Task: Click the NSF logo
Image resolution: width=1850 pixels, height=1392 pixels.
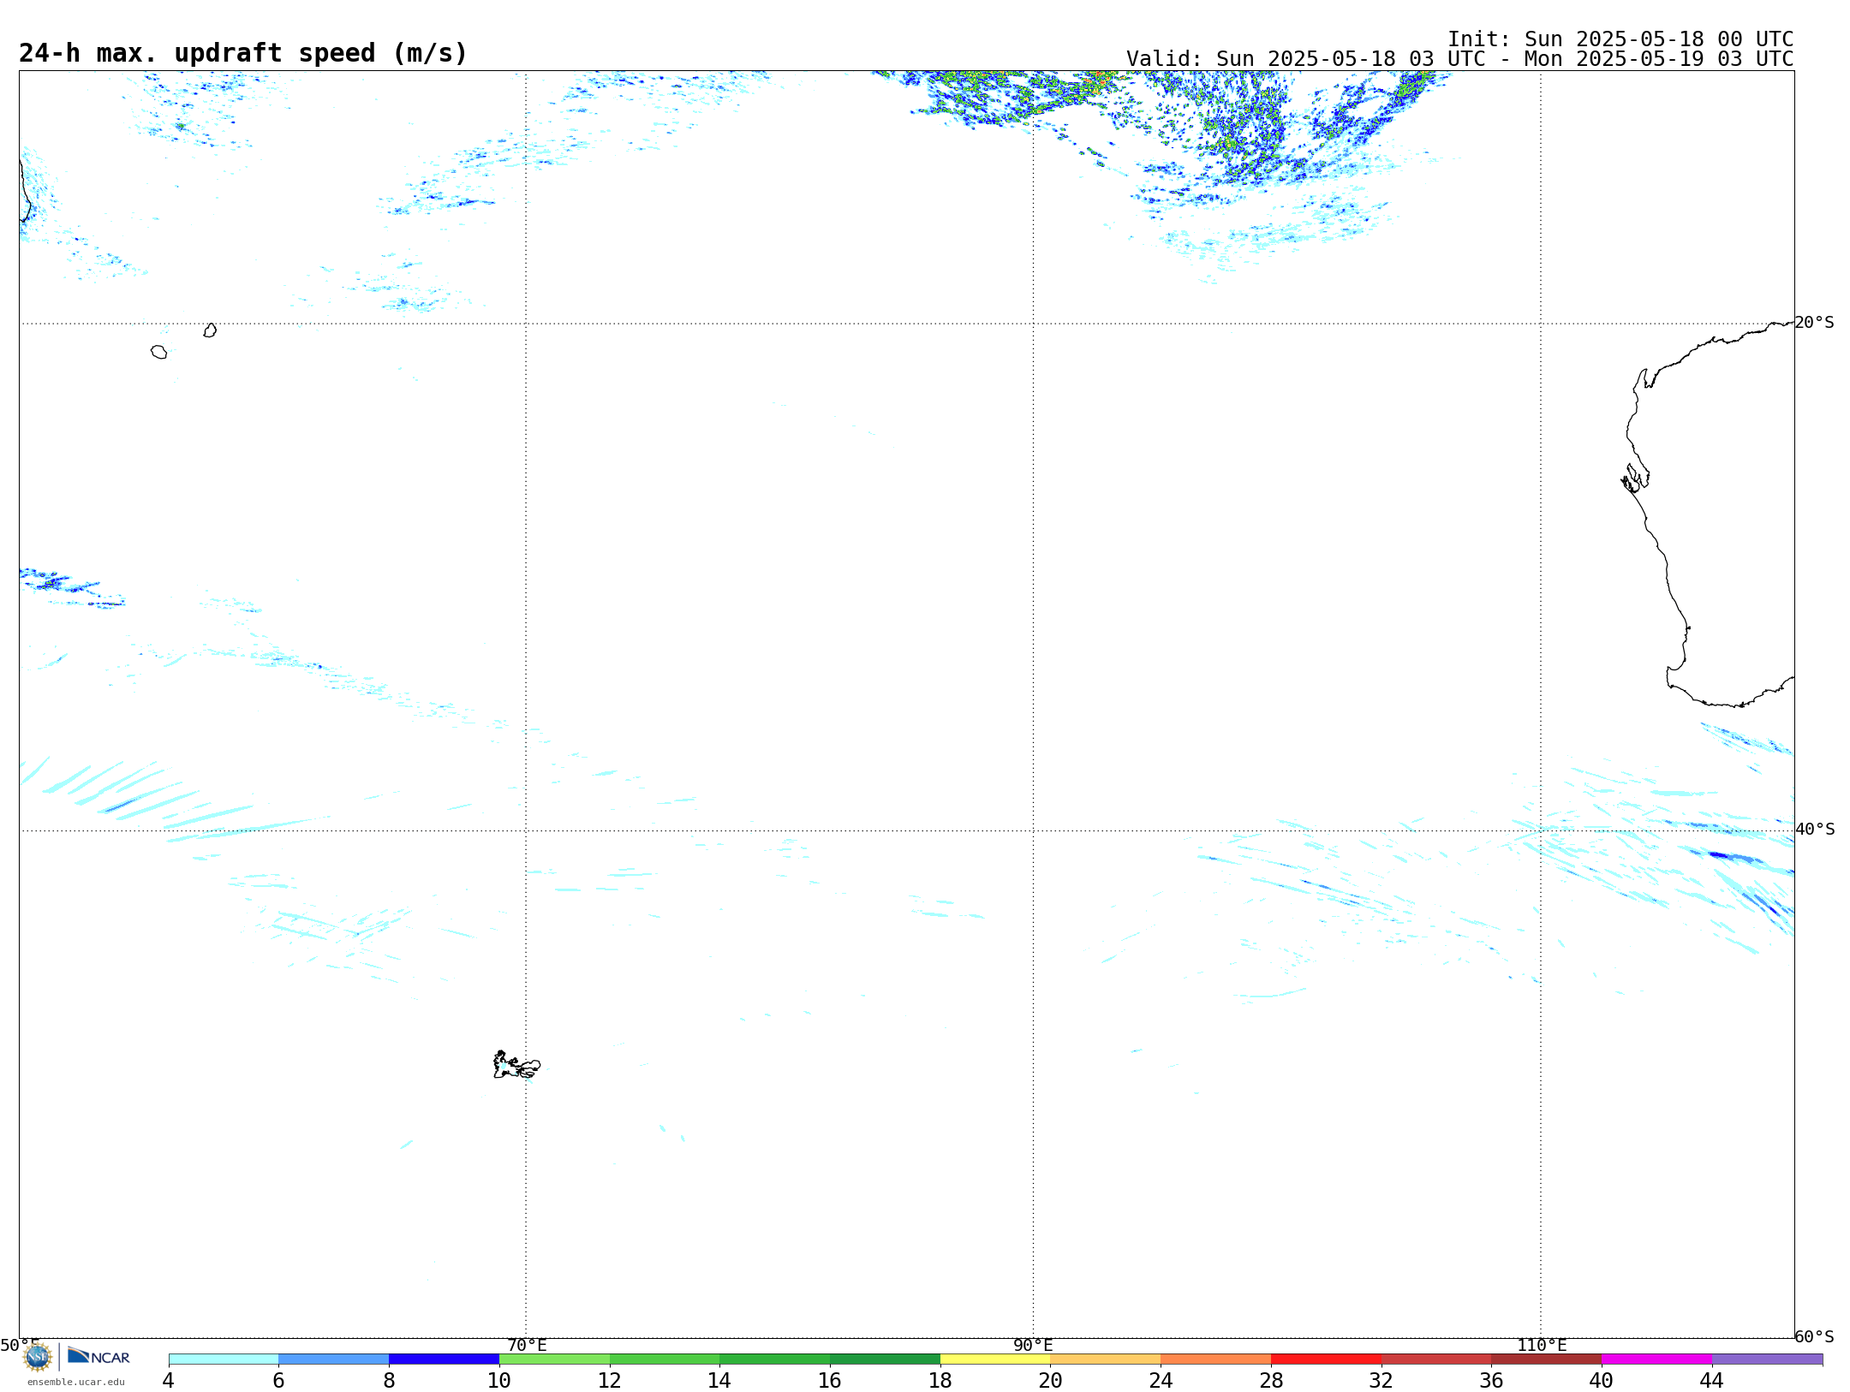Action: (38, 1357)
